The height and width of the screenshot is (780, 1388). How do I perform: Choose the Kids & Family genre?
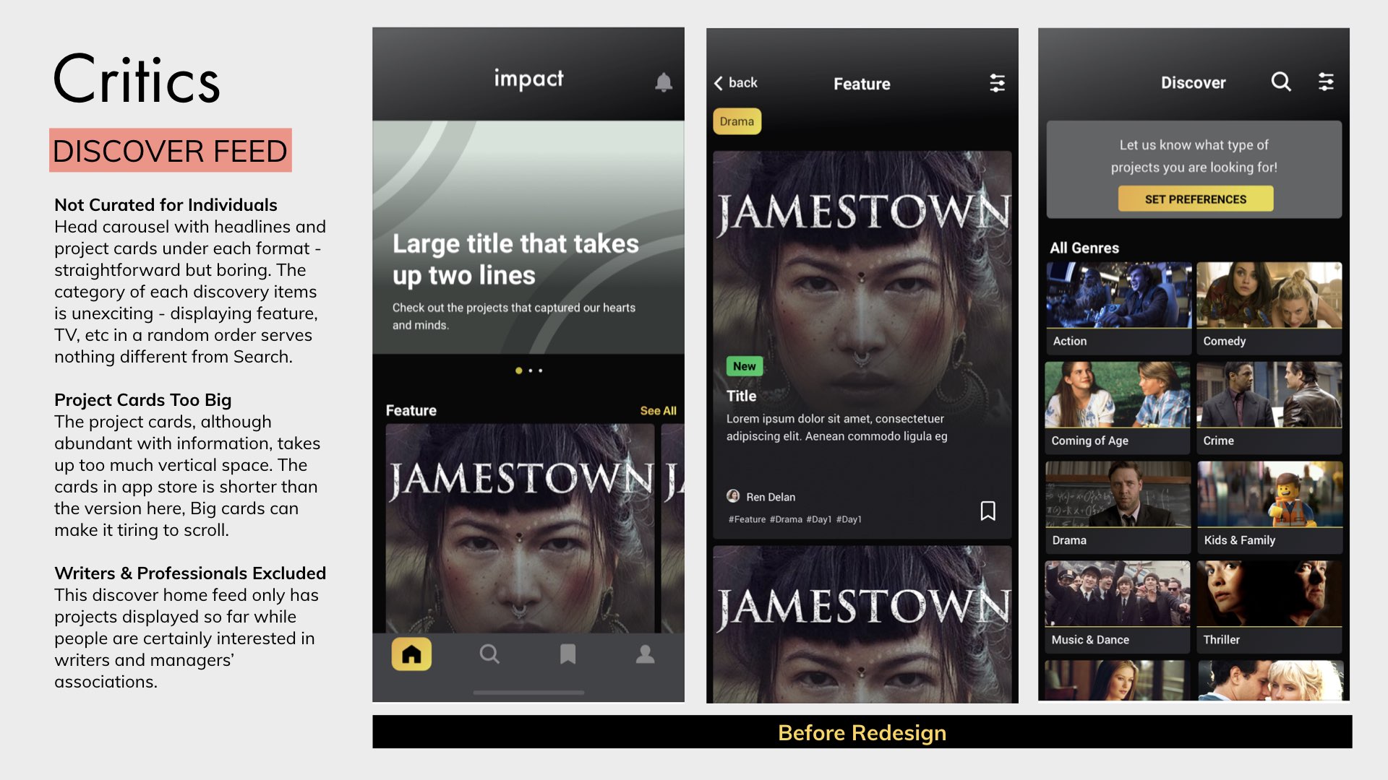pos(1269,507)
